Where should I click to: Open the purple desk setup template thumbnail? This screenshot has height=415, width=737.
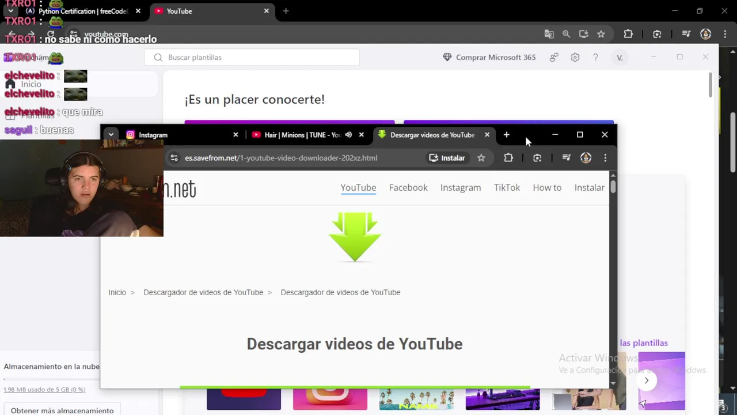503,399
